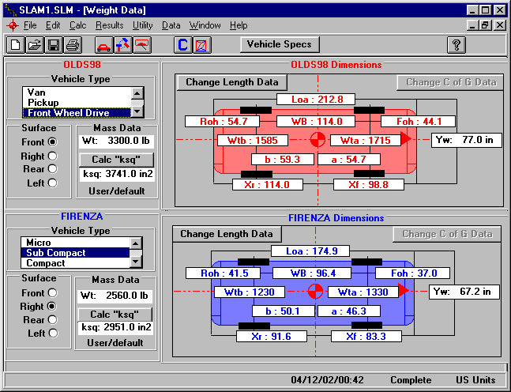This screenshot has width=511, height=392.
Task: Click US Units in the status bar
Action: pyautogui.click(x=475, y=380)
